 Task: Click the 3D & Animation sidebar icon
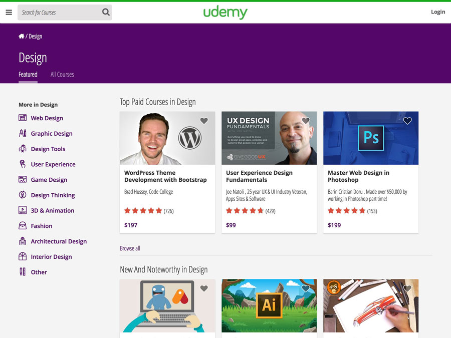23,210
